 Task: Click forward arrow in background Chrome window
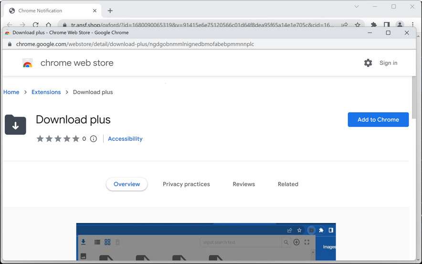pyautogui.click(x=22, y=25)
